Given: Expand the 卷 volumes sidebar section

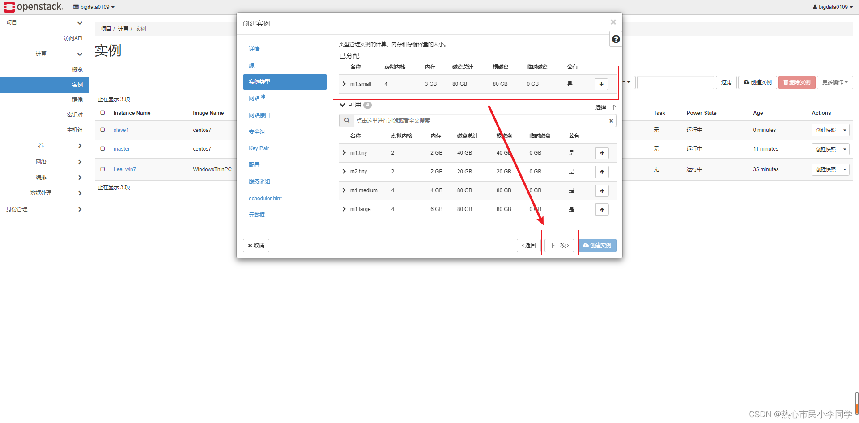Looking at the screenshot, I should [44, 146].
